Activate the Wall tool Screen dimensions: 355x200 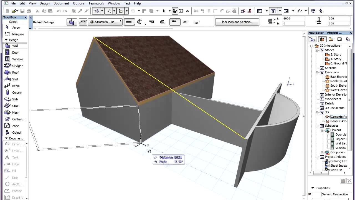[x=15, y=46]
